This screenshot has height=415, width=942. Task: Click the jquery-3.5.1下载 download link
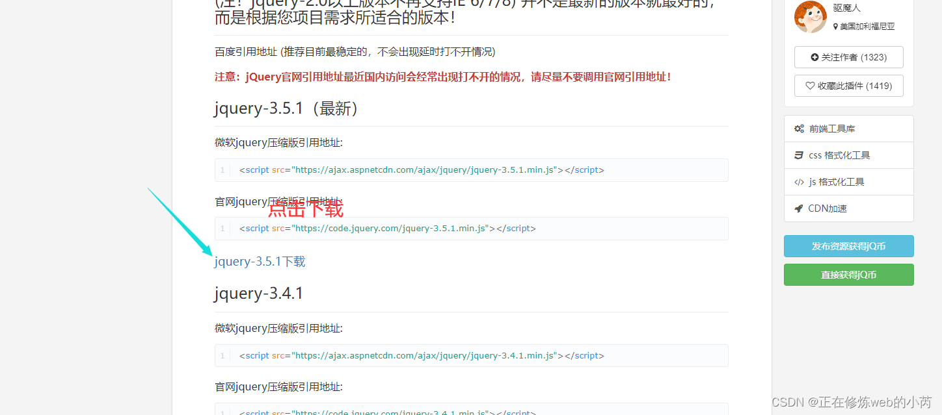point(259,261)
